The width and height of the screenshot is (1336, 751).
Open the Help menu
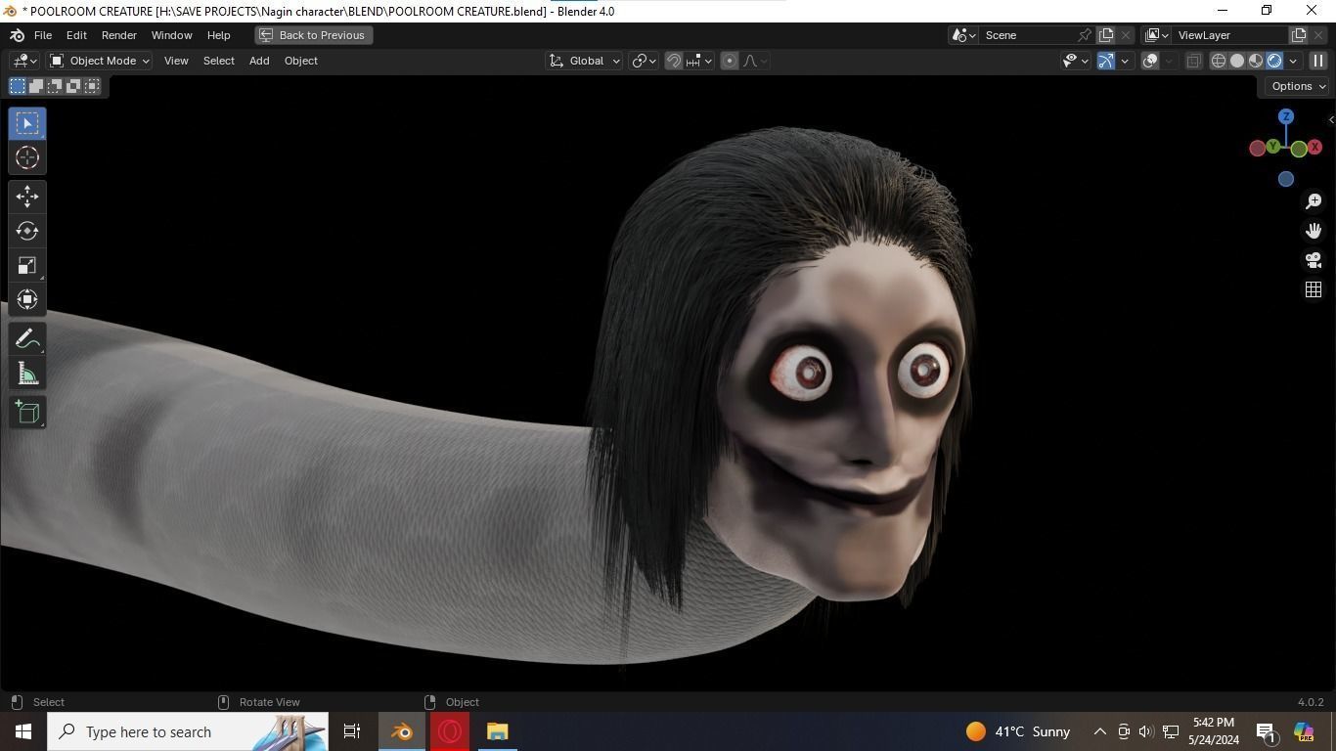click(218, 35)
